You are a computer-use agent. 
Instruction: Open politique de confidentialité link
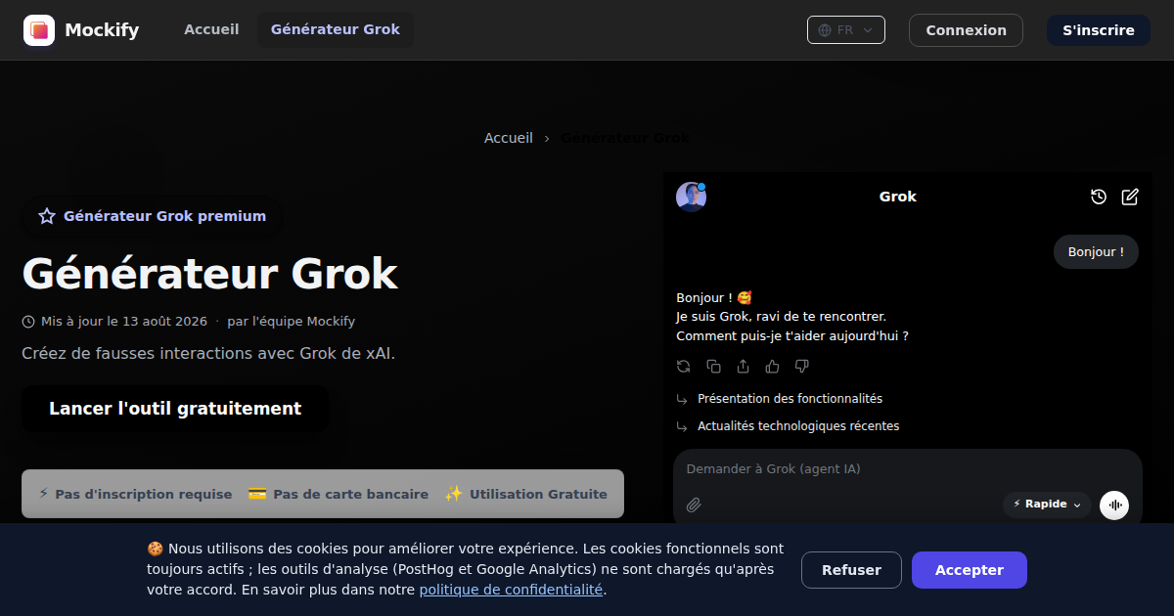tap(511, 590)
